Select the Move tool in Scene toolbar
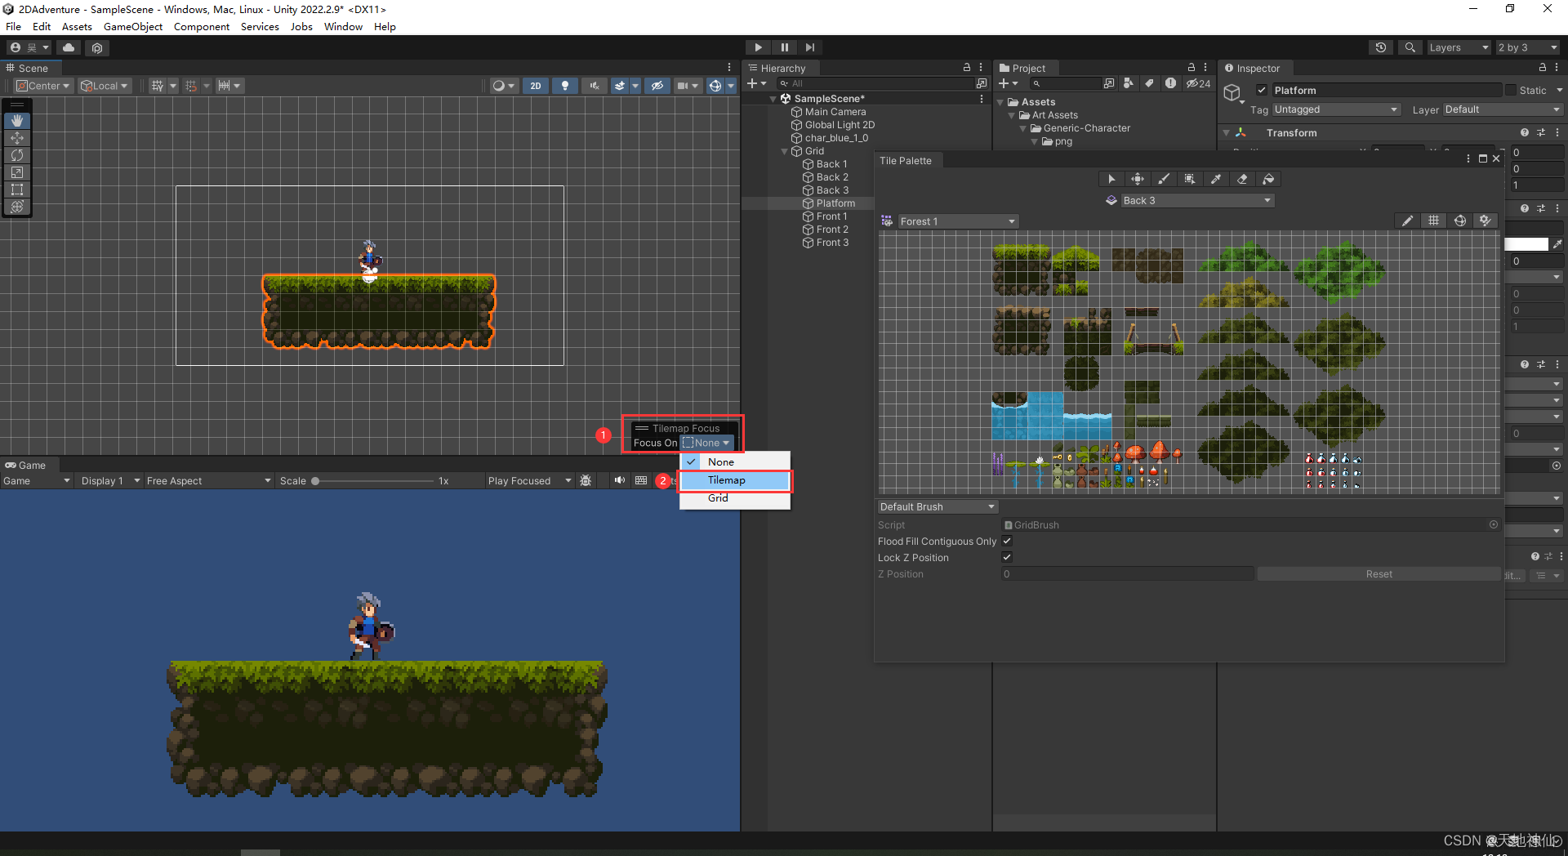The width and height of the screenshot is (1568, 856). click(x=17, y=138)
